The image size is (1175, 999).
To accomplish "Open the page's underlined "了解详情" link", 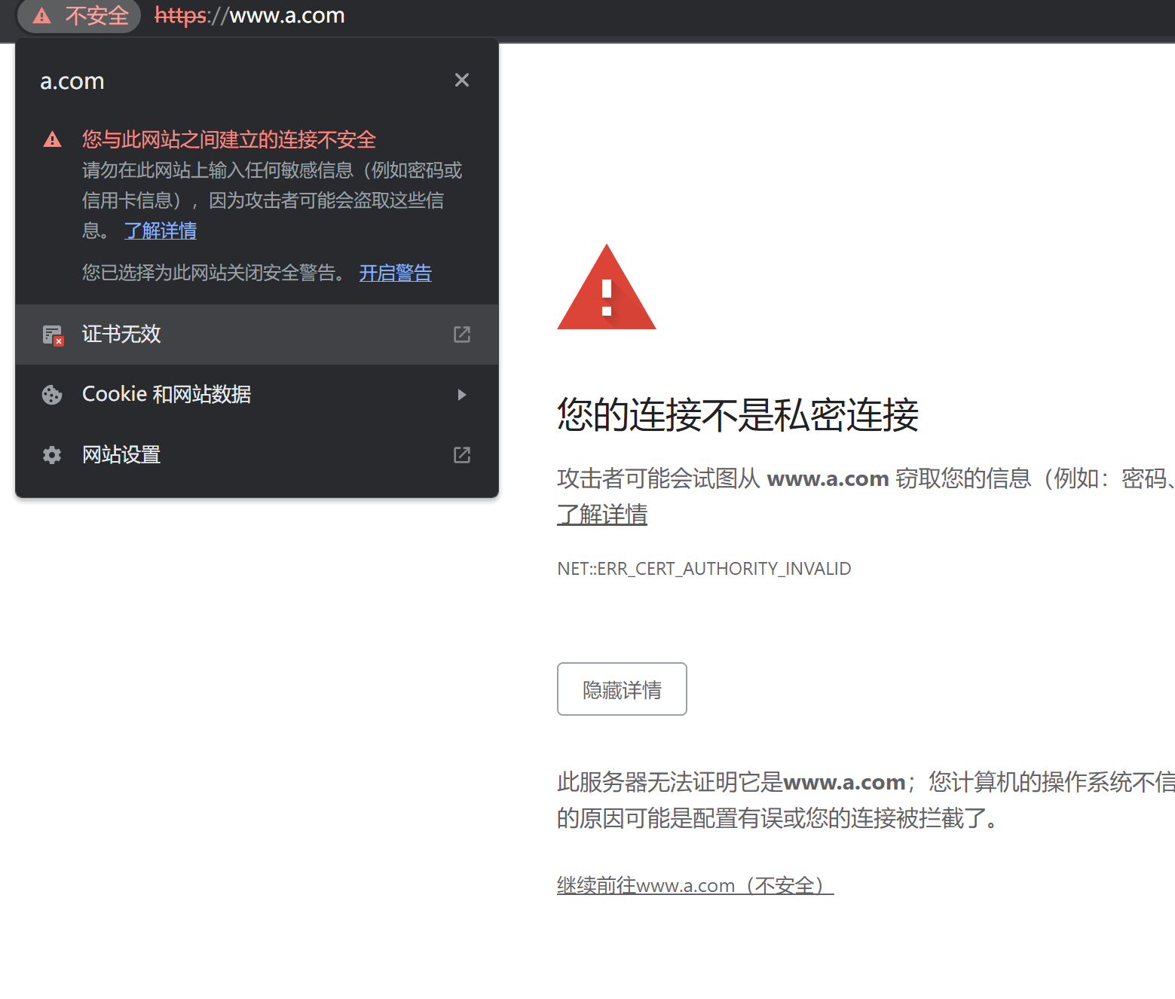I will click(601, 515).
